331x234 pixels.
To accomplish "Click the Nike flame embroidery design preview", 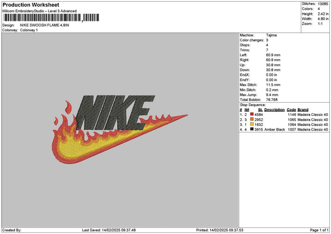I will [x=120, y=129].
